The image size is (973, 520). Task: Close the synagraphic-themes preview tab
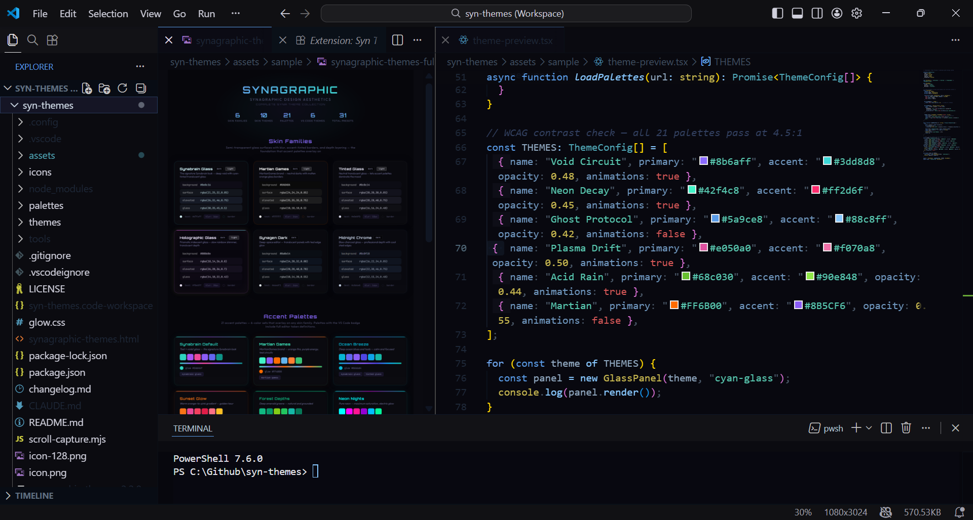tap(169, 40)
